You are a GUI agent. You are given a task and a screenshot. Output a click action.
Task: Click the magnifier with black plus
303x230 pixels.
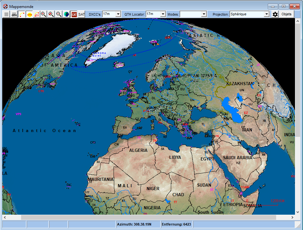click(x=44, y=14)
